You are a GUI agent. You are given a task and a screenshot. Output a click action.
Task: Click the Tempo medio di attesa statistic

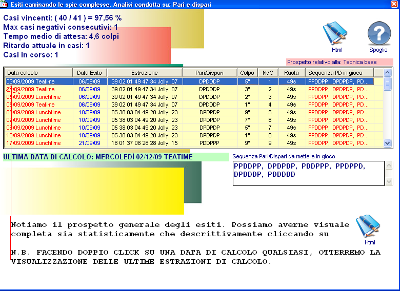click(x=61, y=36)
